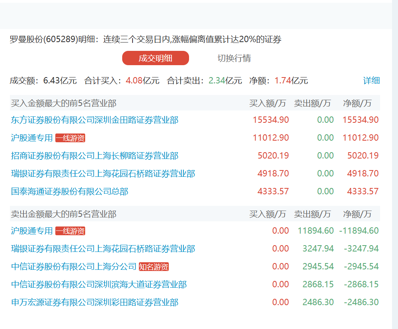The width and height of the screenshot is (398, 329).
Task: Click 一线游资 tag in sell list
Action: pyautogui.click(x=70, y=231)
